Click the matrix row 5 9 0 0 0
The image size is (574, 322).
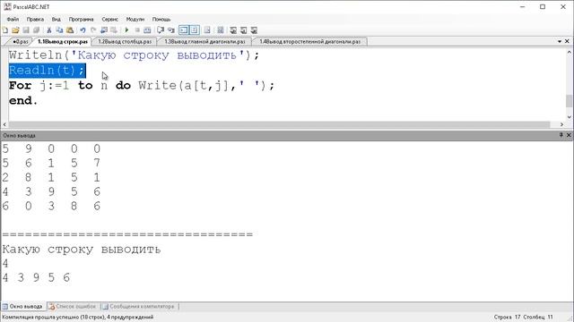[x=51, y=149]
